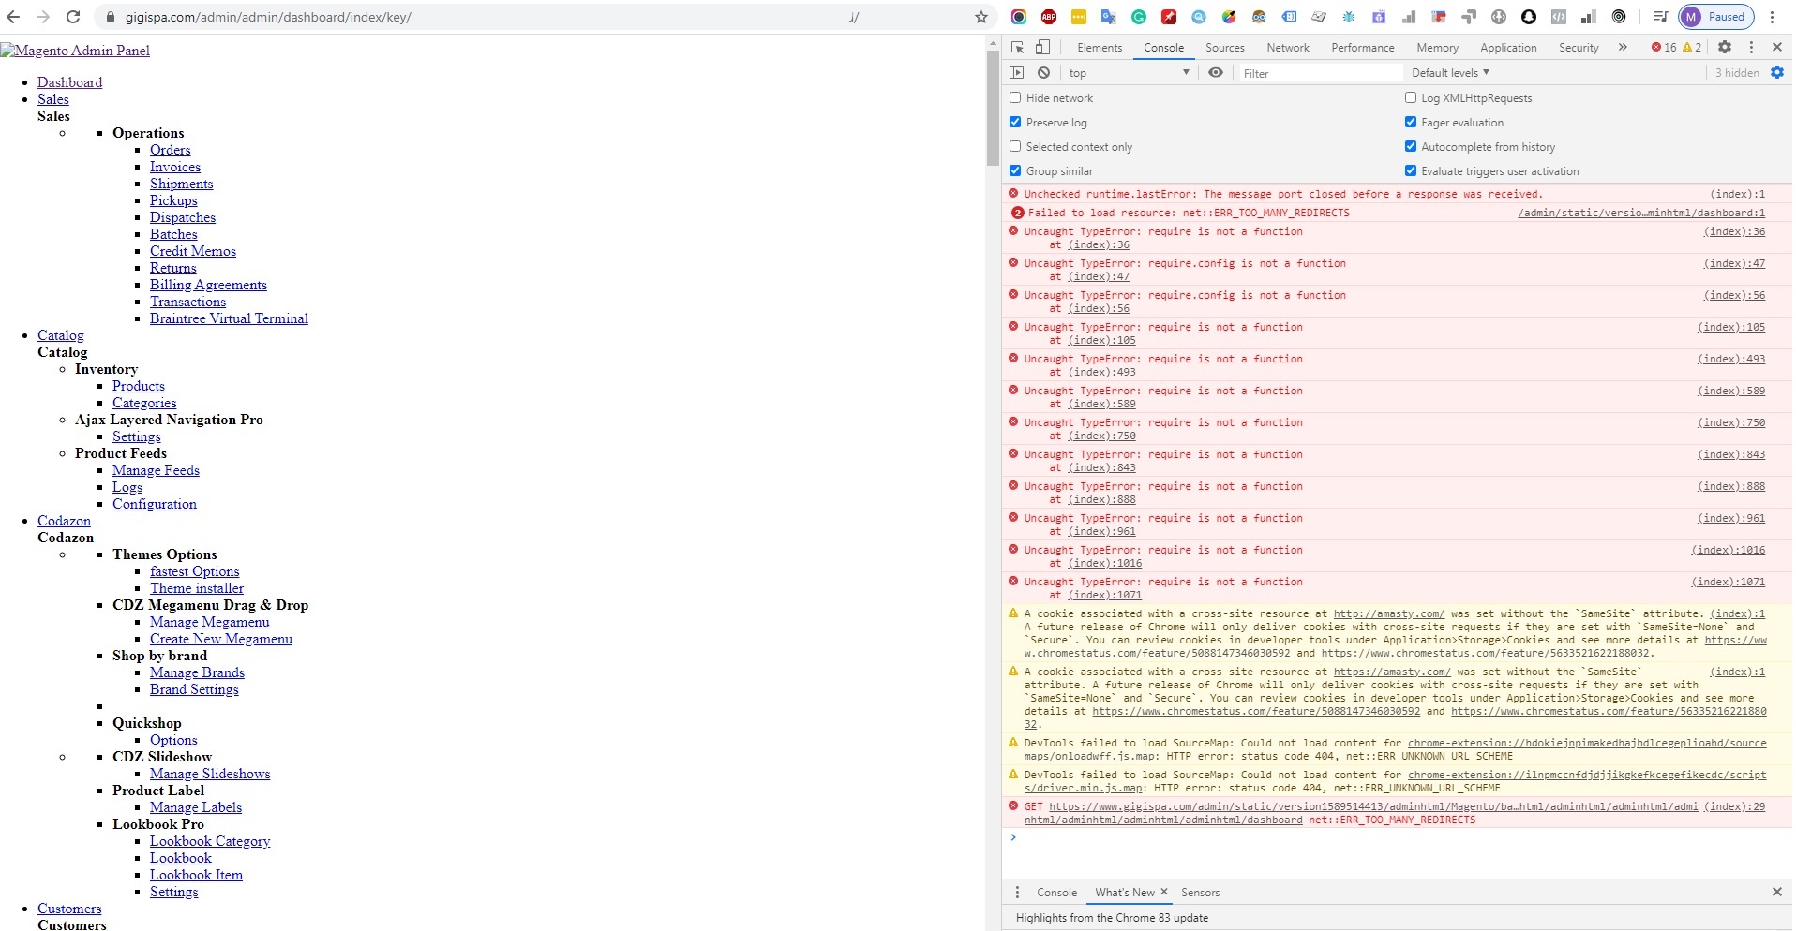Uncheck Group similar in console settings
Screen dimensions: 1796x931
[1015, 170]
